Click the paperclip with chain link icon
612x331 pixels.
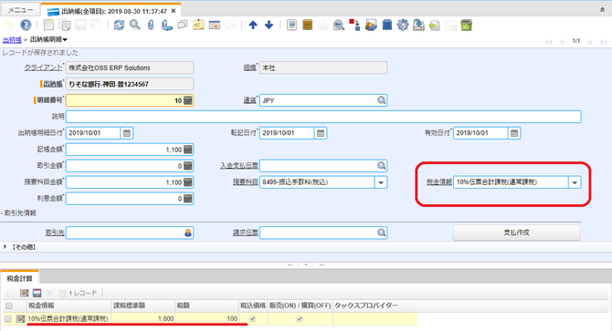pyautogui.click(x=166, y=26)
